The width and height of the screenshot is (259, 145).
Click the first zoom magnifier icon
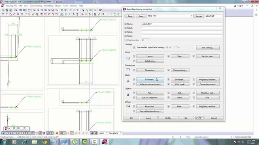coord(70,10)
